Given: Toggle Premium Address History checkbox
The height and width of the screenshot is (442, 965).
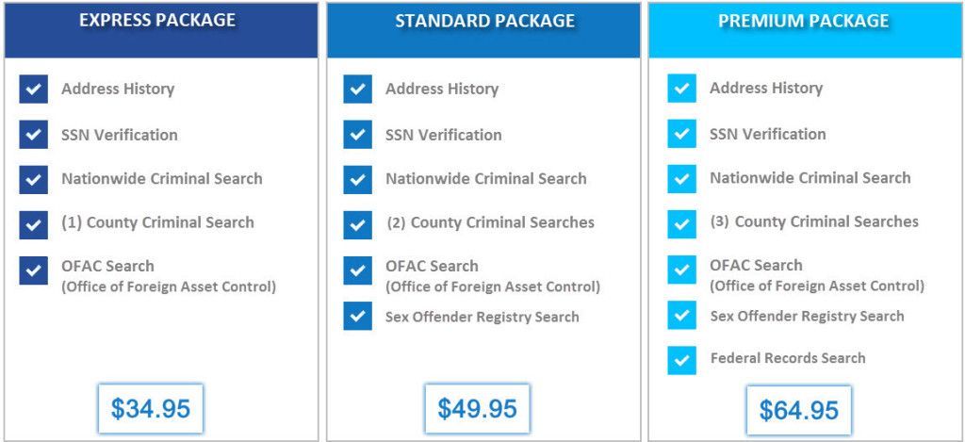Looking at the screenshot, I should [x=681, y=89].
